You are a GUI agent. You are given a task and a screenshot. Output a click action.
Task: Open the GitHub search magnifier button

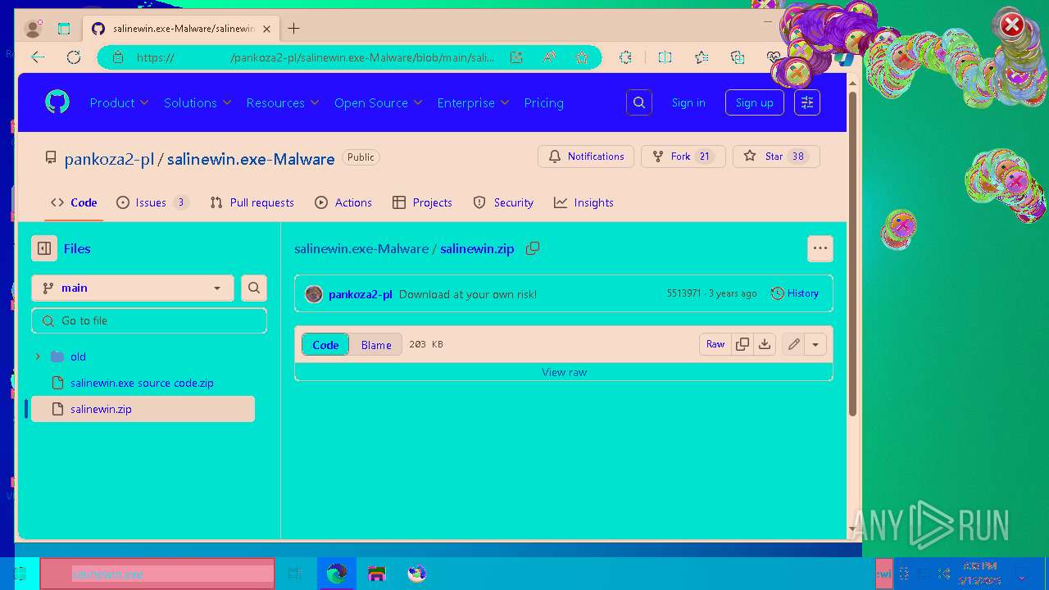[x=639, y=102]
